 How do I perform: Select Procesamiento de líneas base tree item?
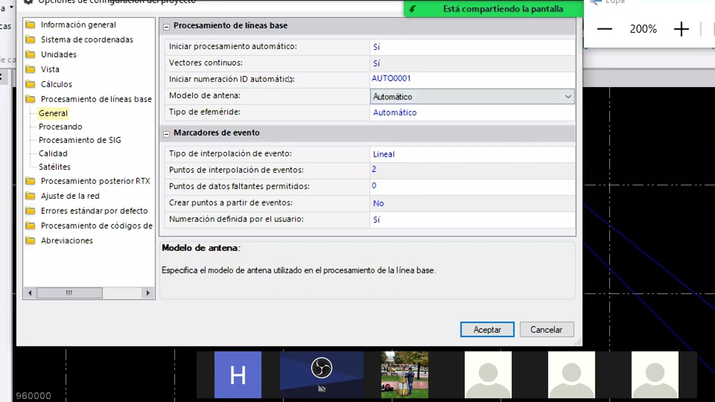(96, 99)
